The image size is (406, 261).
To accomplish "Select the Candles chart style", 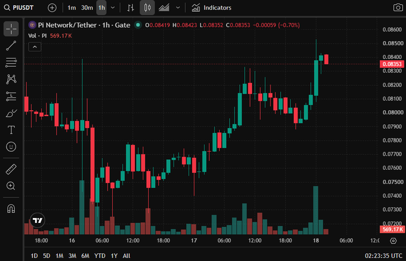I will pyautogui.click(x=147, y=8).
